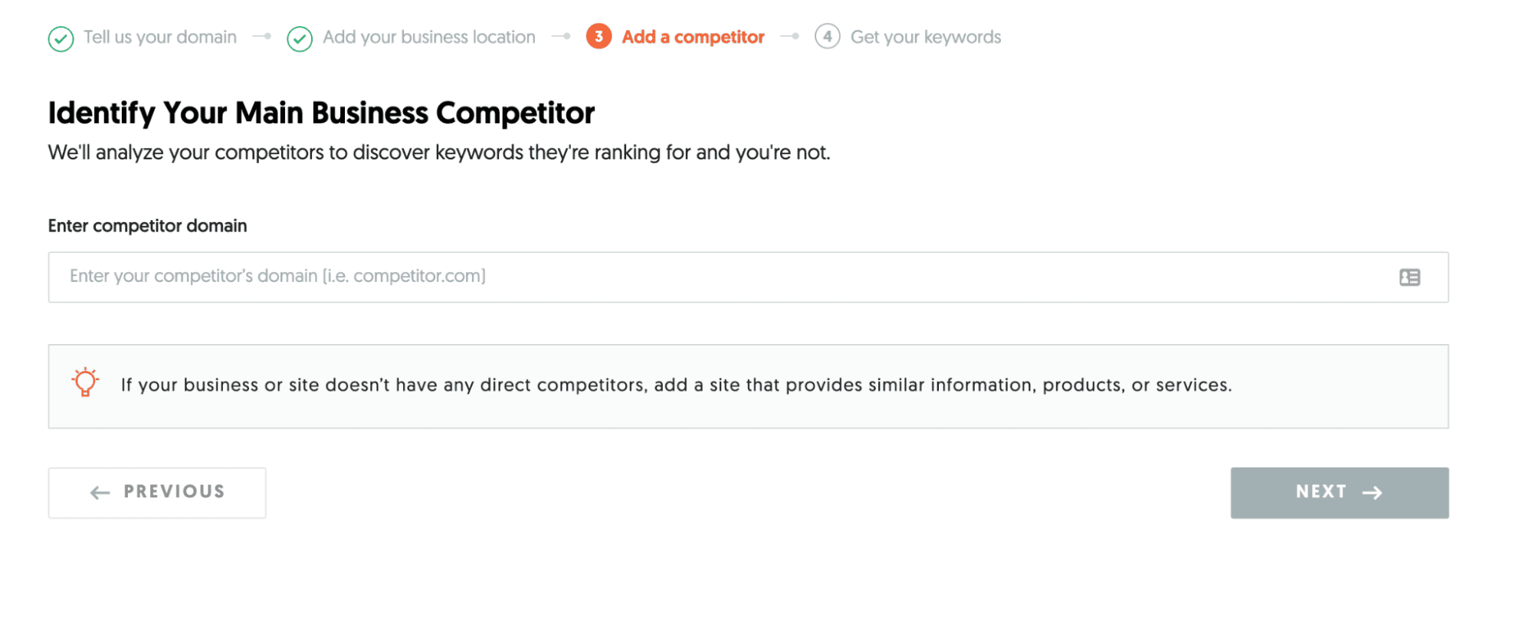The height and width of the screenshot is (636, 1532).
Task: Click the gray step 4 circle icon
Action: pyautogui.click(x=828, y=37)
